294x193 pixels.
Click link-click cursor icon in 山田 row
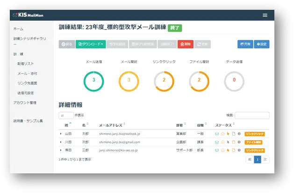point(228,134)
